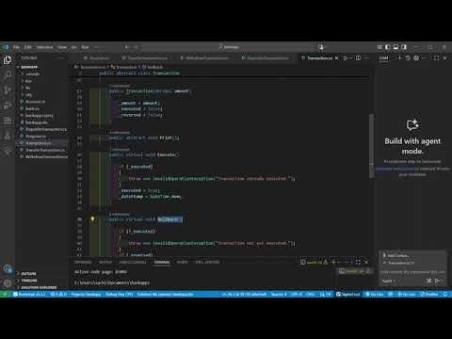Click the Copilot chat icon in the title bar

coord(321,47)
